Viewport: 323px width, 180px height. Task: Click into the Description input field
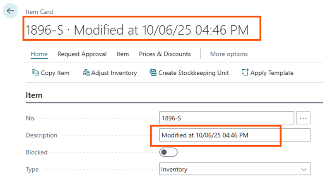[x=234, y=135]
